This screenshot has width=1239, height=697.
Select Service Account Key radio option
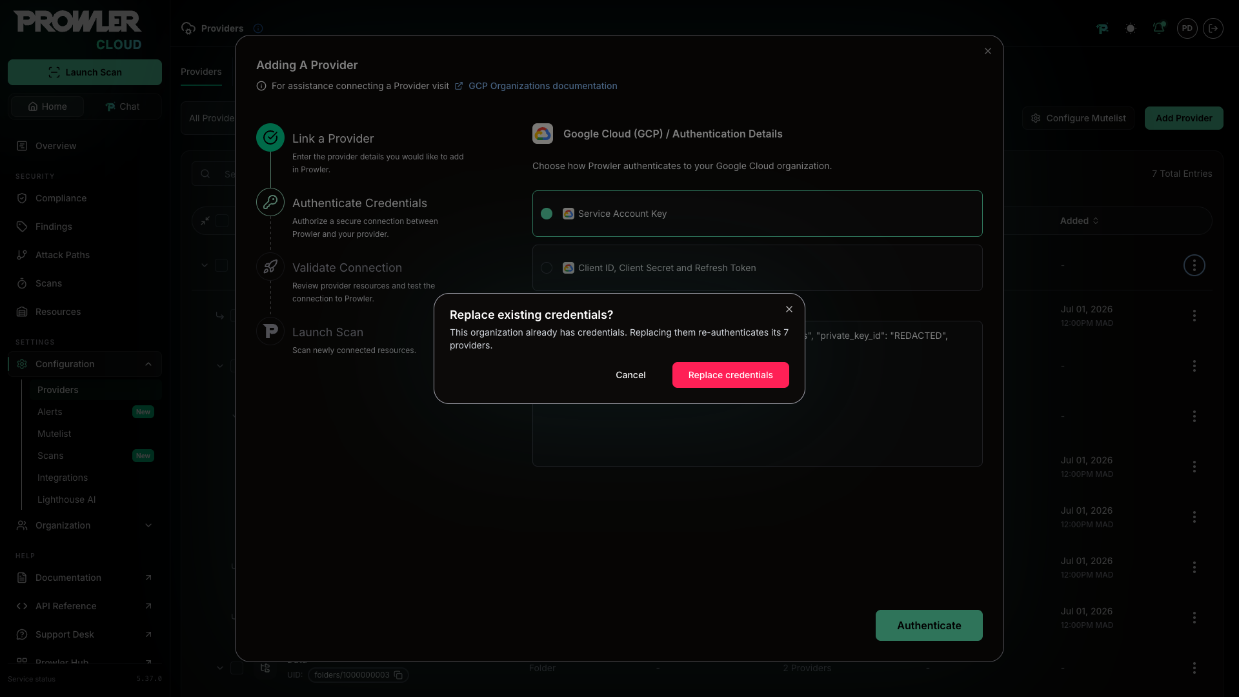tap(758, 214)
